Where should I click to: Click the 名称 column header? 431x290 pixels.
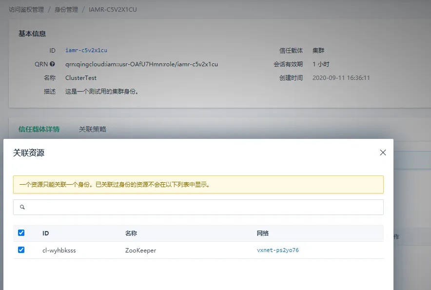(x=131, y=233)
